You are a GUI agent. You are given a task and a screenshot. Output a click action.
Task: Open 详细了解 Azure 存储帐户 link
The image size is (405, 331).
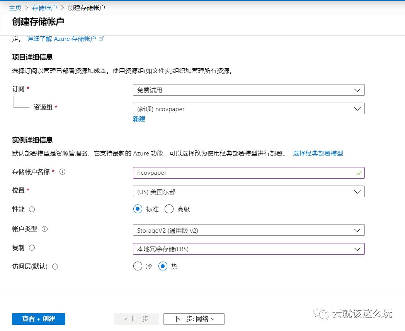coord(62,39)
